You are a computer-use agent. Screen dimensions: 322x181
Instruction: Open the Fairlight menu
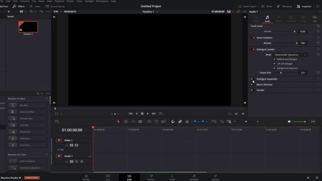coord(89,1)
